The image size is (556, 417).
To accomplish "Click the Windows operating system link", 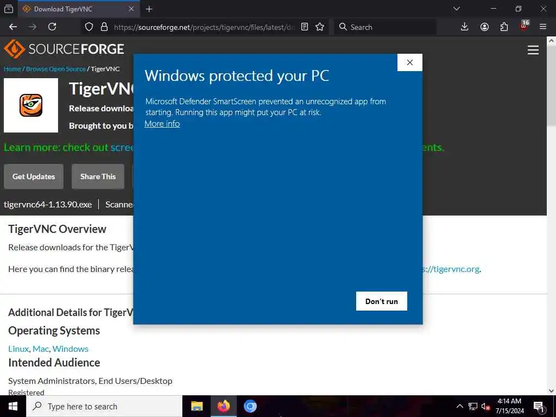I will (70, 349).
